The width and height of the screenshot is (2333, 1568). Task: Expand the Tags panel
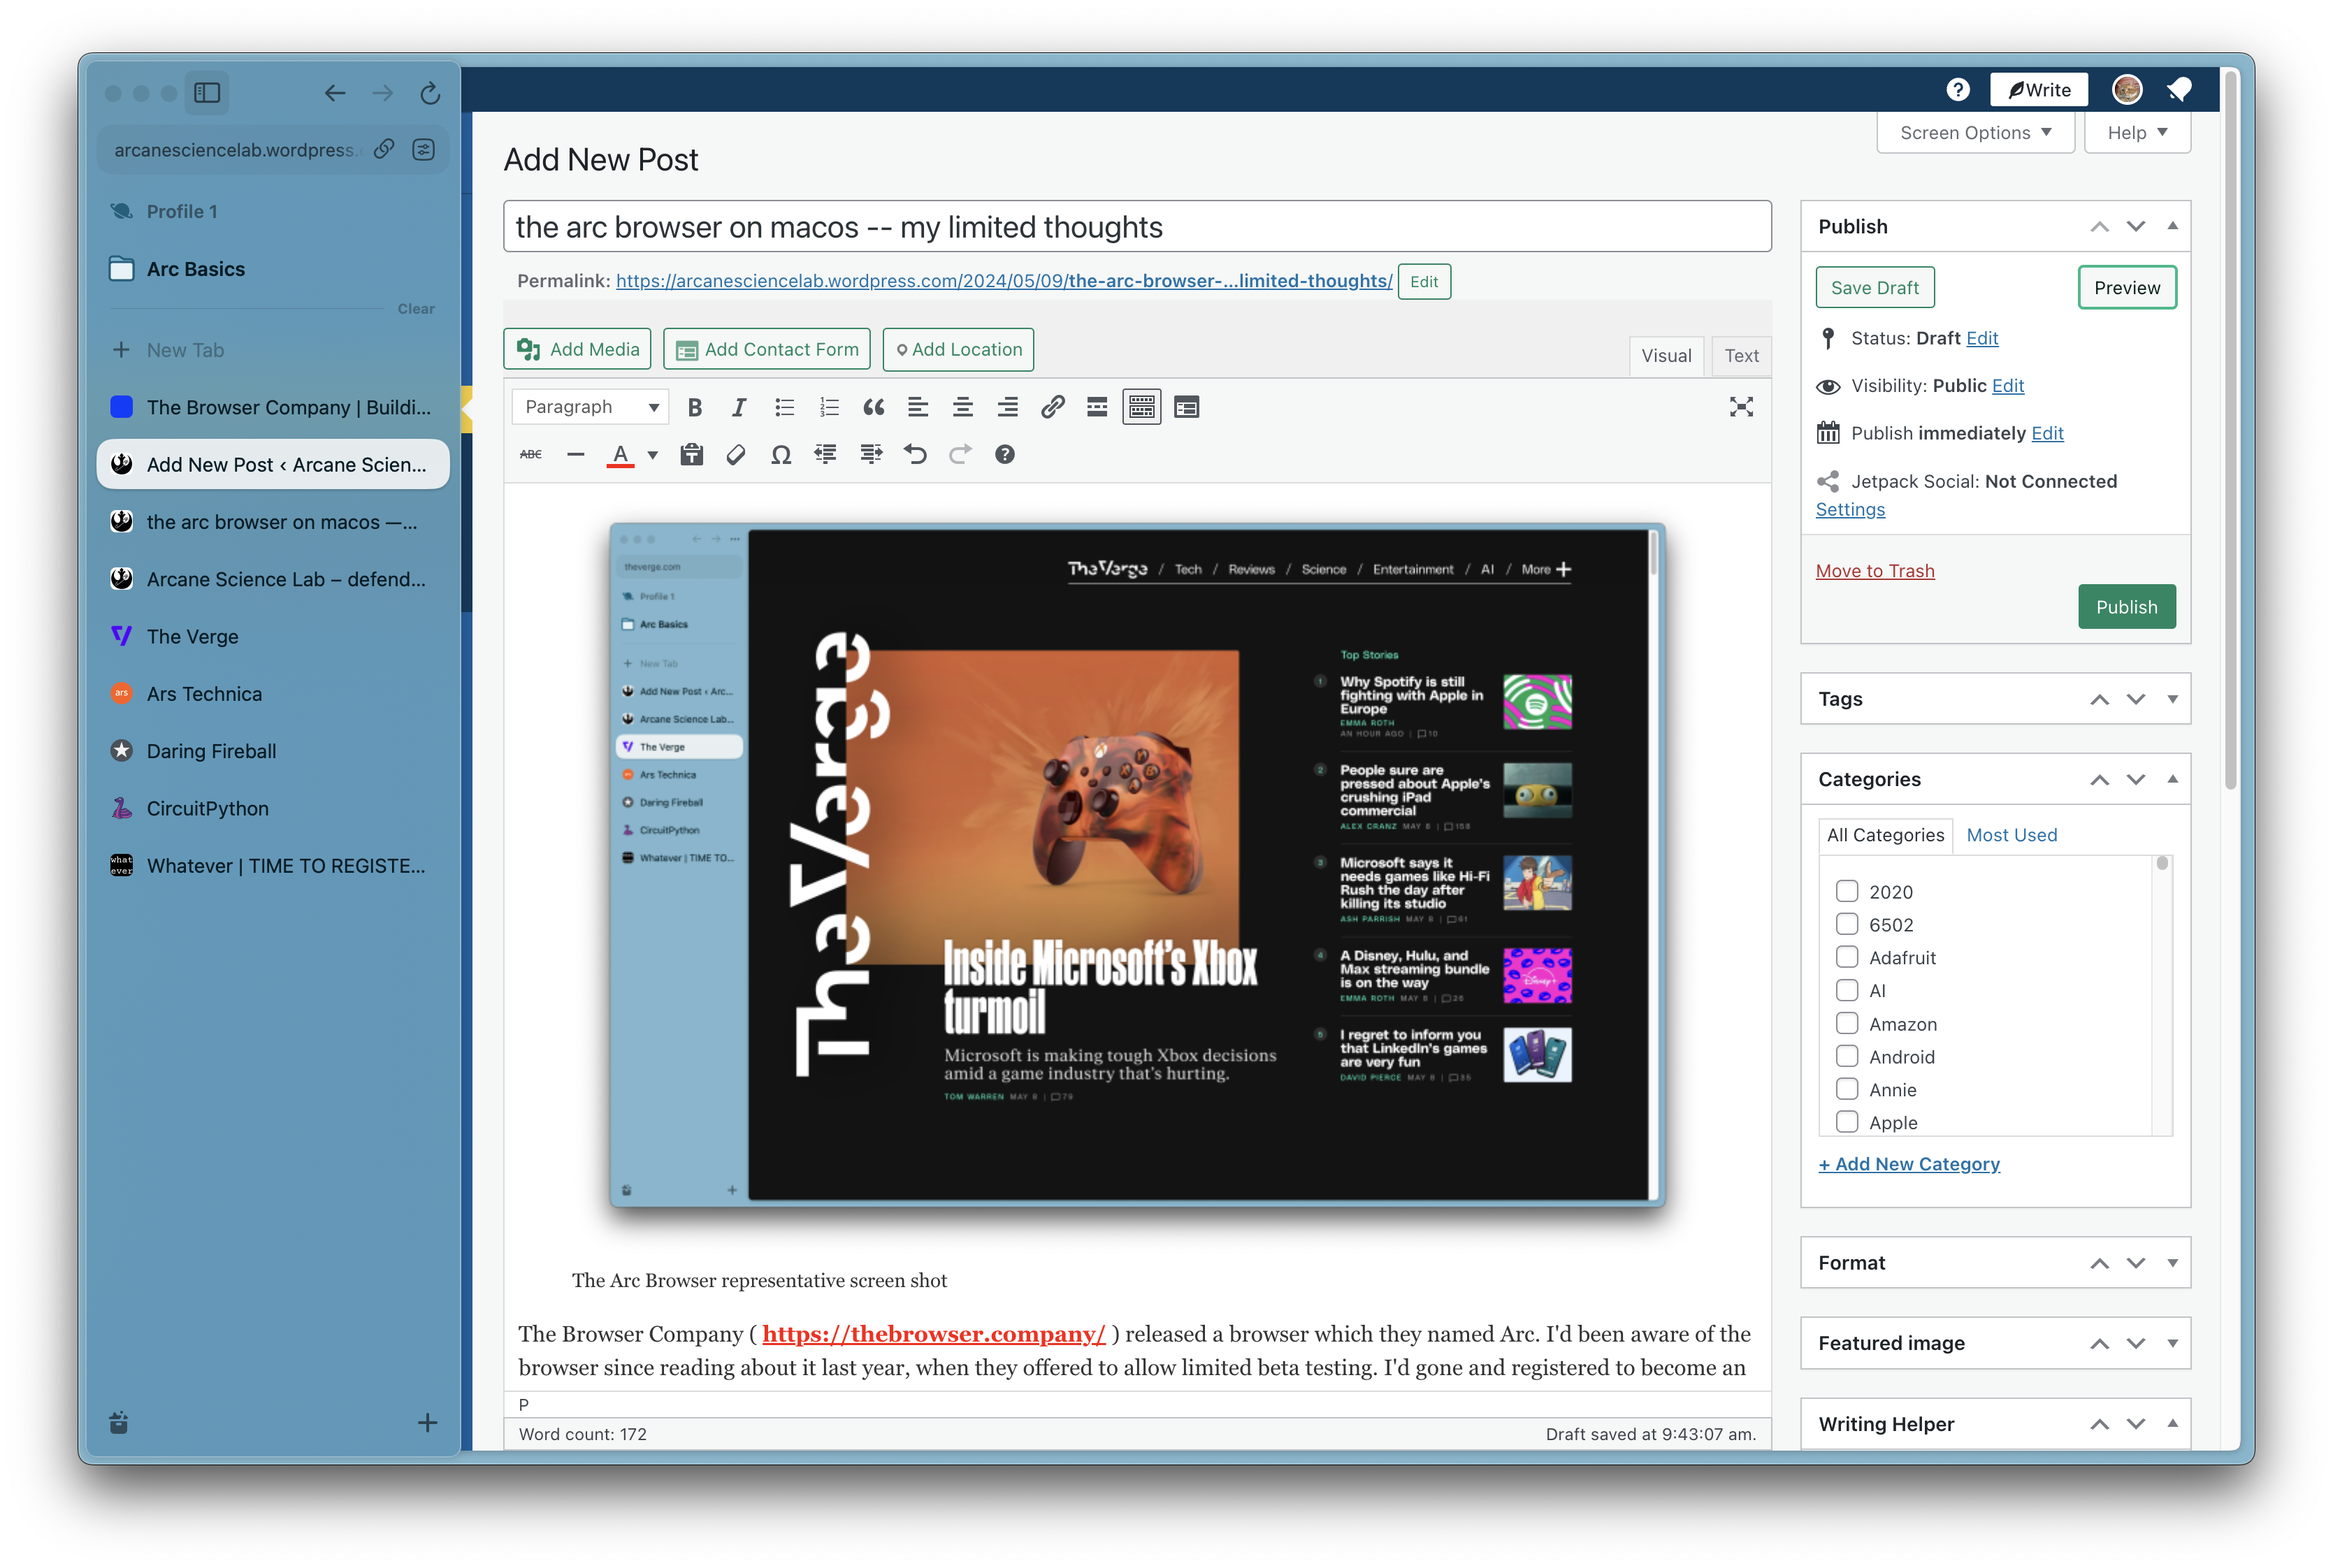(x=2172, y=699)
